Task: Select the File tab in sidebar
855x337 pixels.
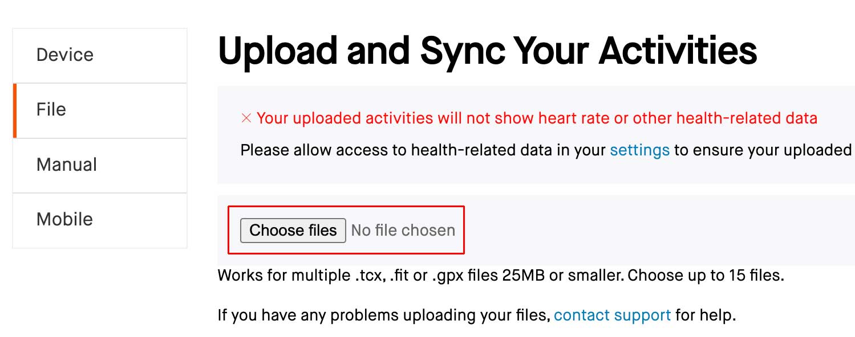Action: (x=100, y=110)
